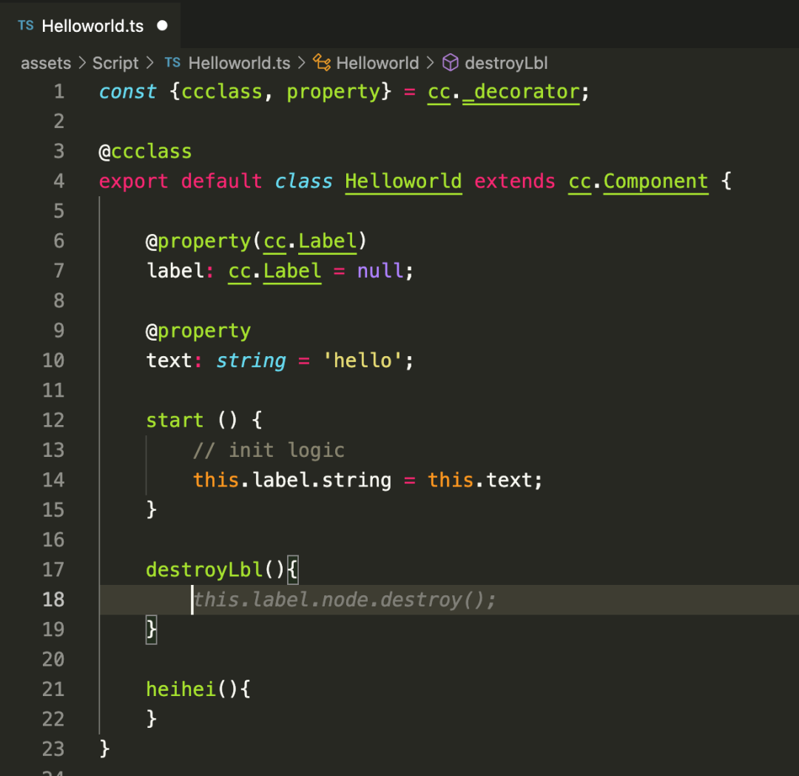The image size is (799, 776).
Task: Click the class symbol icon in breadcrumb
Action: (x=322, y=63)
